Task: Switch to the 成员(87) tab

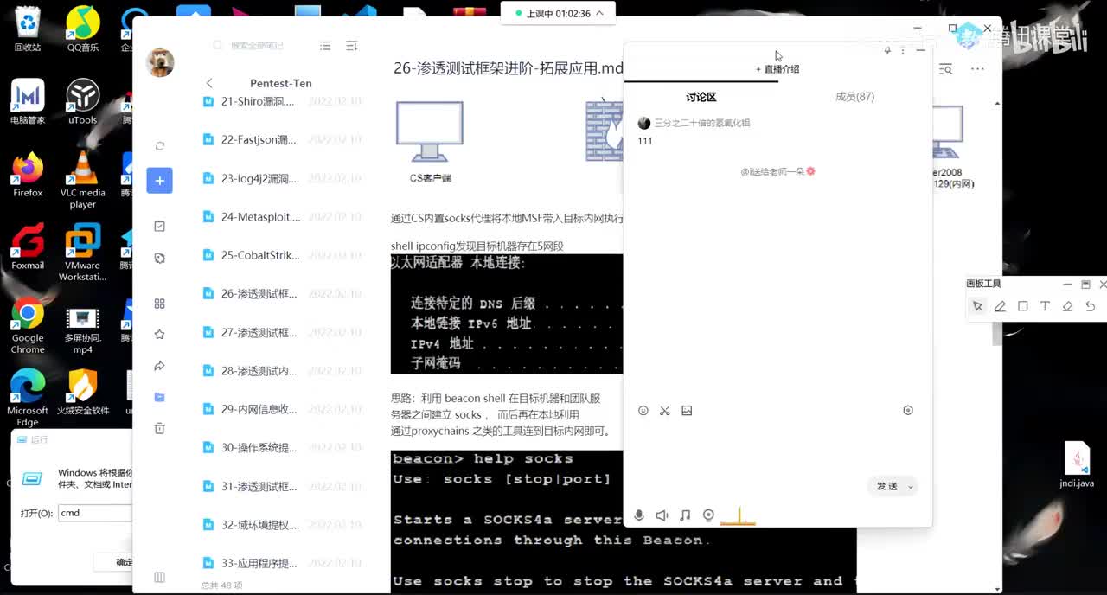Action: tap(854, 97)
